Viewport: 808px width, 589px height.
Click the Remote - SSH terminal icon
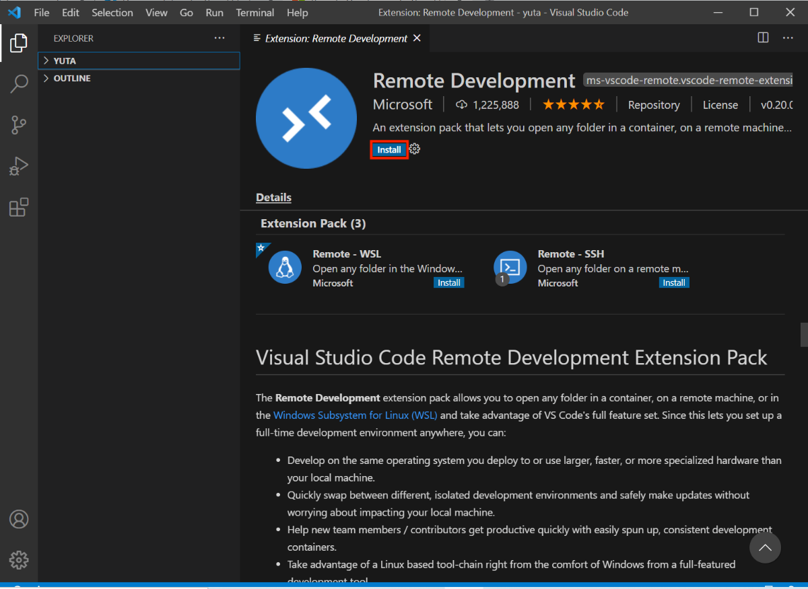tap(510, 268)
